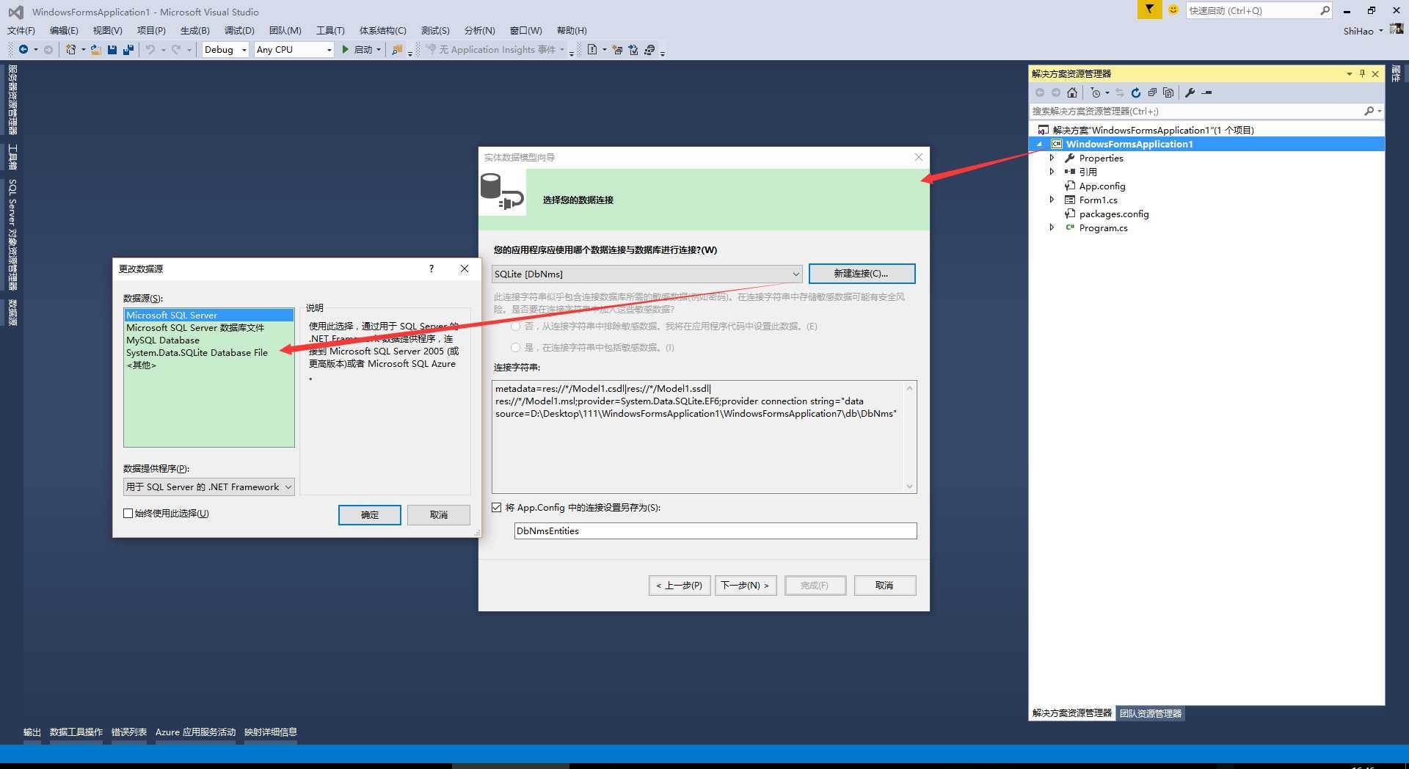Click the Quick Launch magnifier icon

coord(1325,10)
